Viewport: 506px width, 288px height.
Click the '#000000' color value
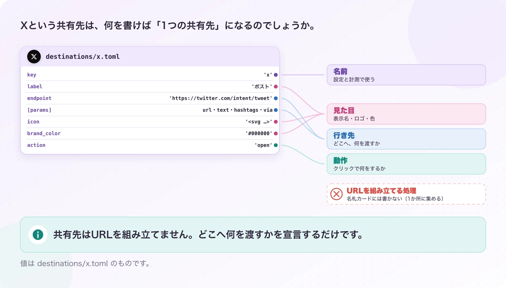tap(259, 134)
